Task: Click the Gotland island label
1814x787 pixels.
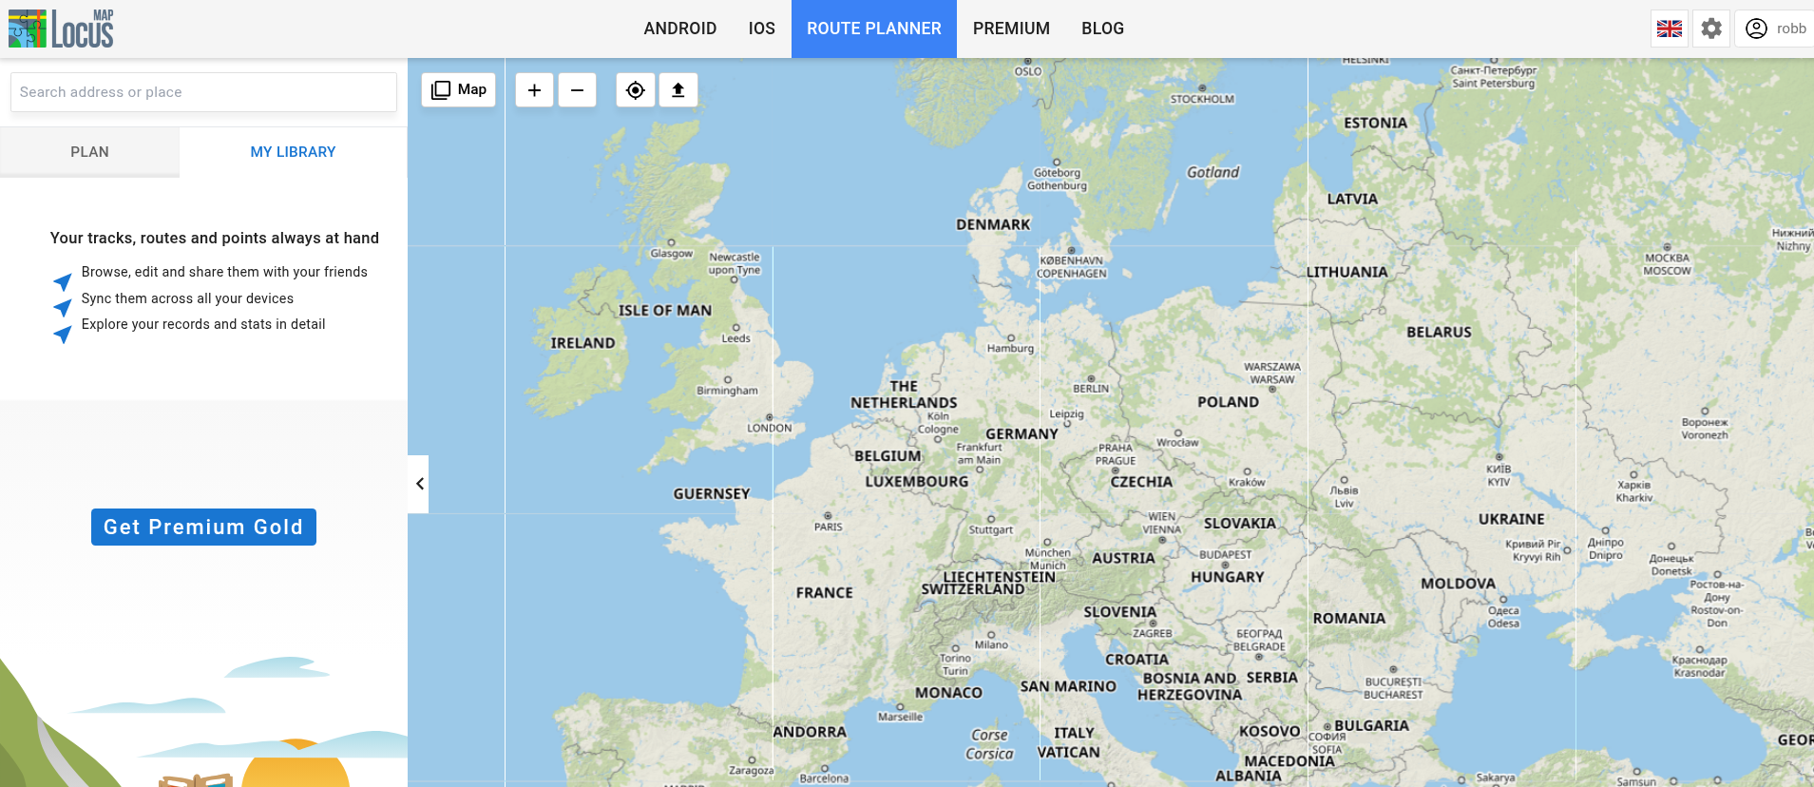Action: coord(1213,172)
